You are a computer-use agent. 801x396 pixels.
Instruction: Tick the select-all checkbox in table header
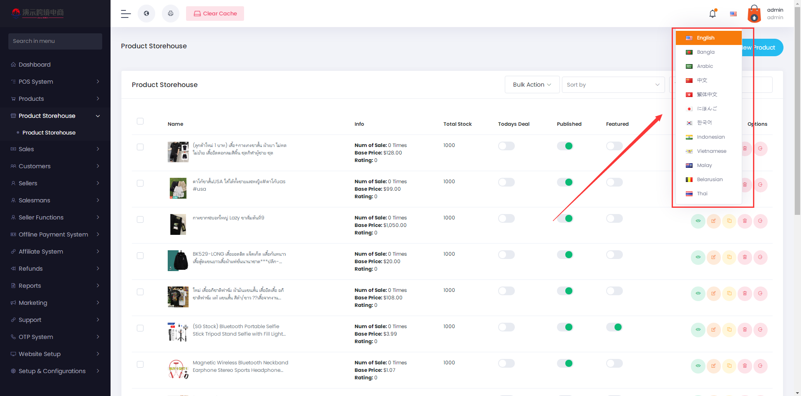pyautogui.click(x=140, y=121)
